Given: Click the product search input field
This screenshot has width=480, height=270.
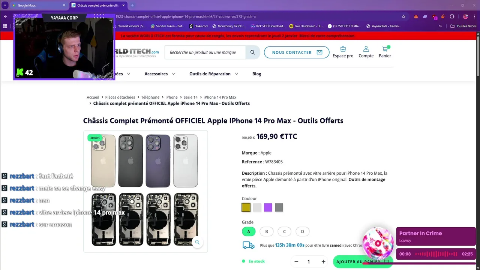Looking at the screenshot, I should click(x=205, y=52).
